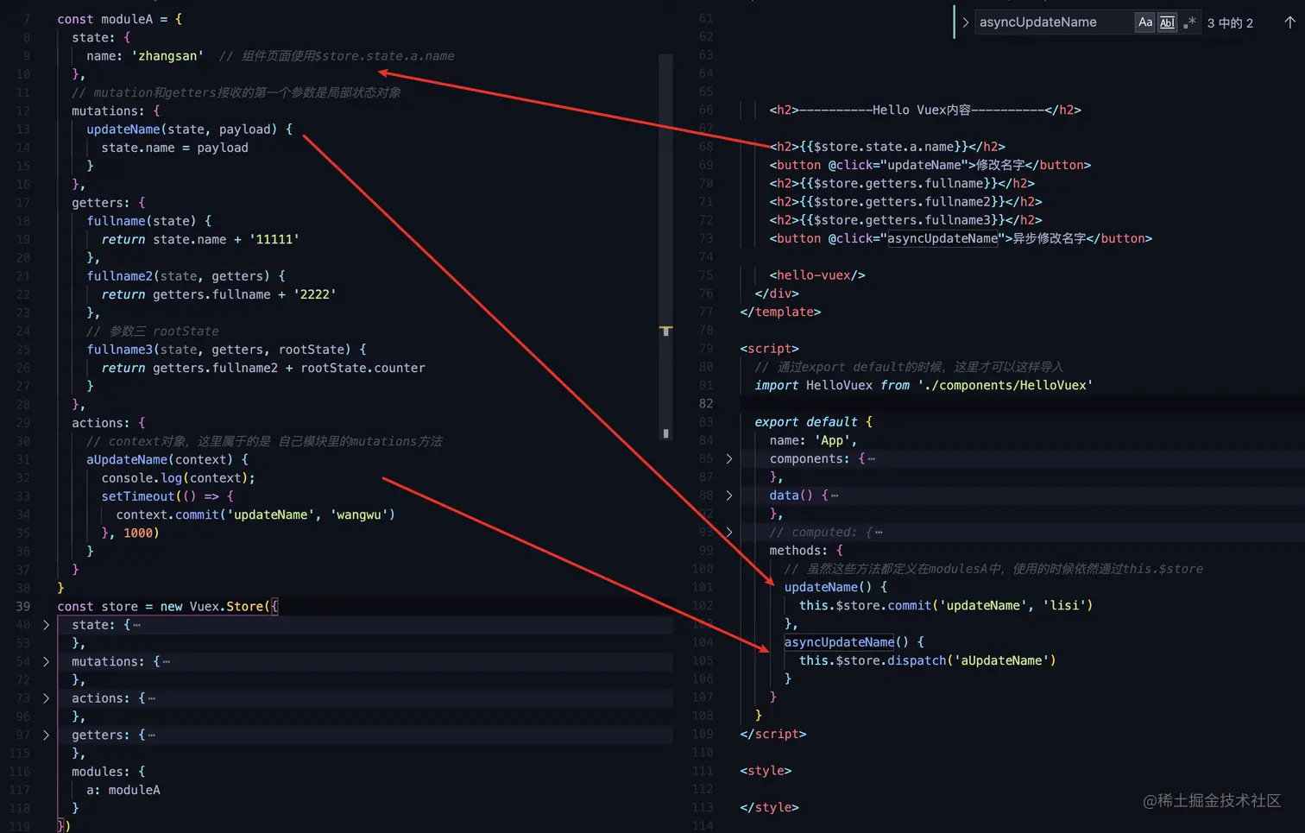Expand replace row in find widget

[965, 22]
